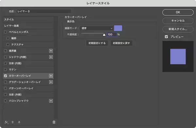Click the キャンセル button
The height and width of the screenshot is (128, 196).
pyautogui.click(x=178, y=21)
